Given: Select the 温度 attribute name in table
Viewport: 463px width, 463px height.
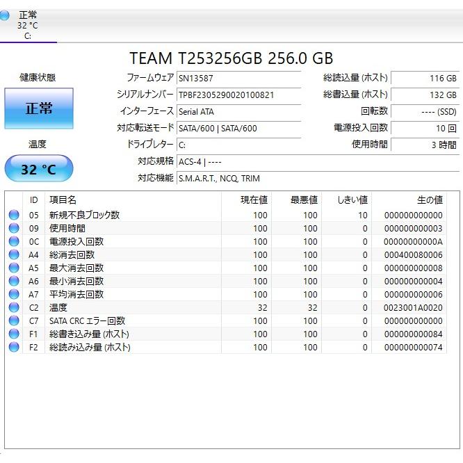Looking at the screenshot, I should click(58, 307).
